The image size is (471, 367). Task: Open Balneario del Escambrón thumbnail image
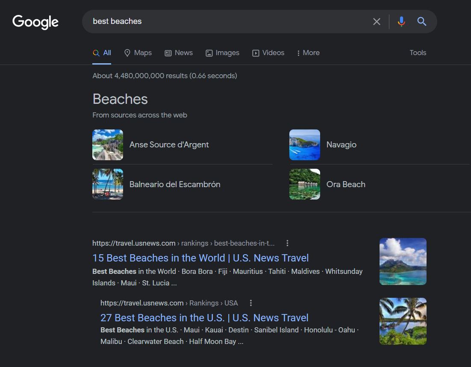pos(108,184)
